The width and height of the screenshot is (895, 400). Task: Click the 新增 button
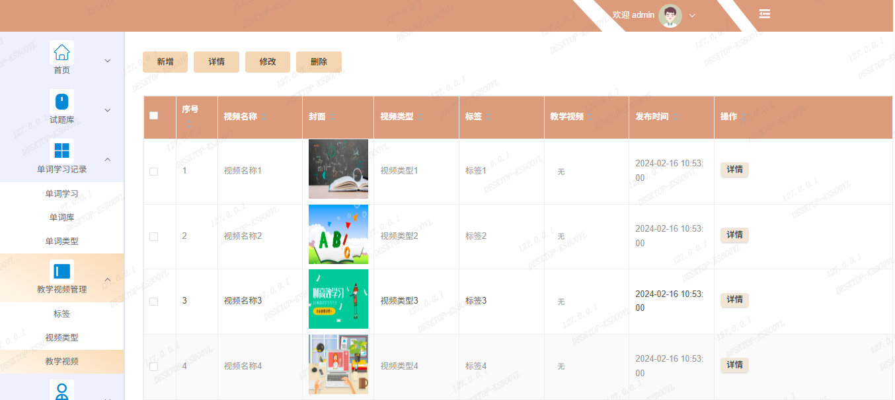(165, 61)
